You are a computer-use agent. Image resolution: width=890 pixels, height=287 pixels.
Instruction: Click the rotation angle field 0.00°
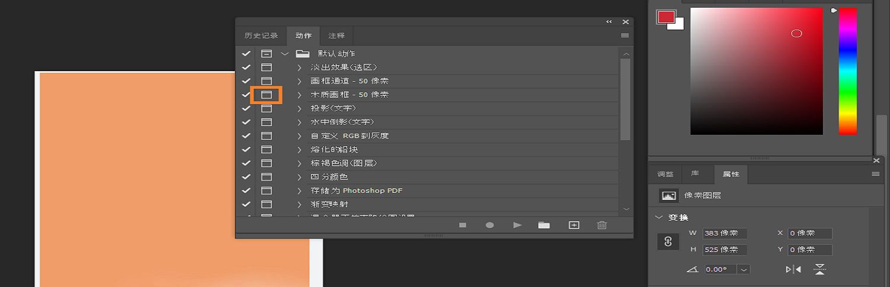[x=721, y=269]
